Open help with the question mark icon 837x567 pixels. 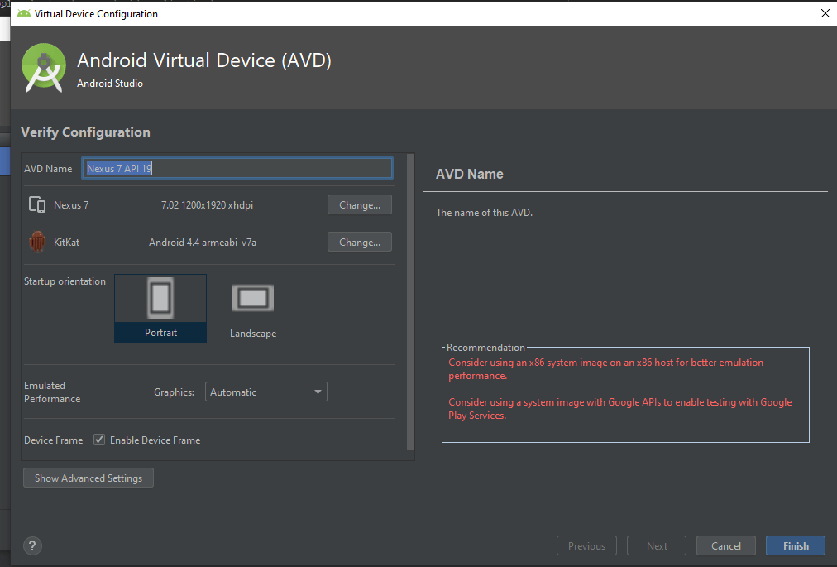32,545
